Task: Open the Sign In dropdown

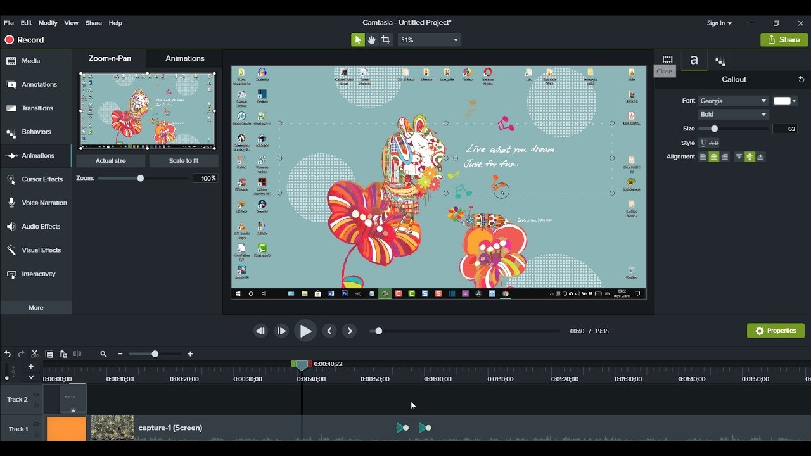Action: [x=719, y=23]
